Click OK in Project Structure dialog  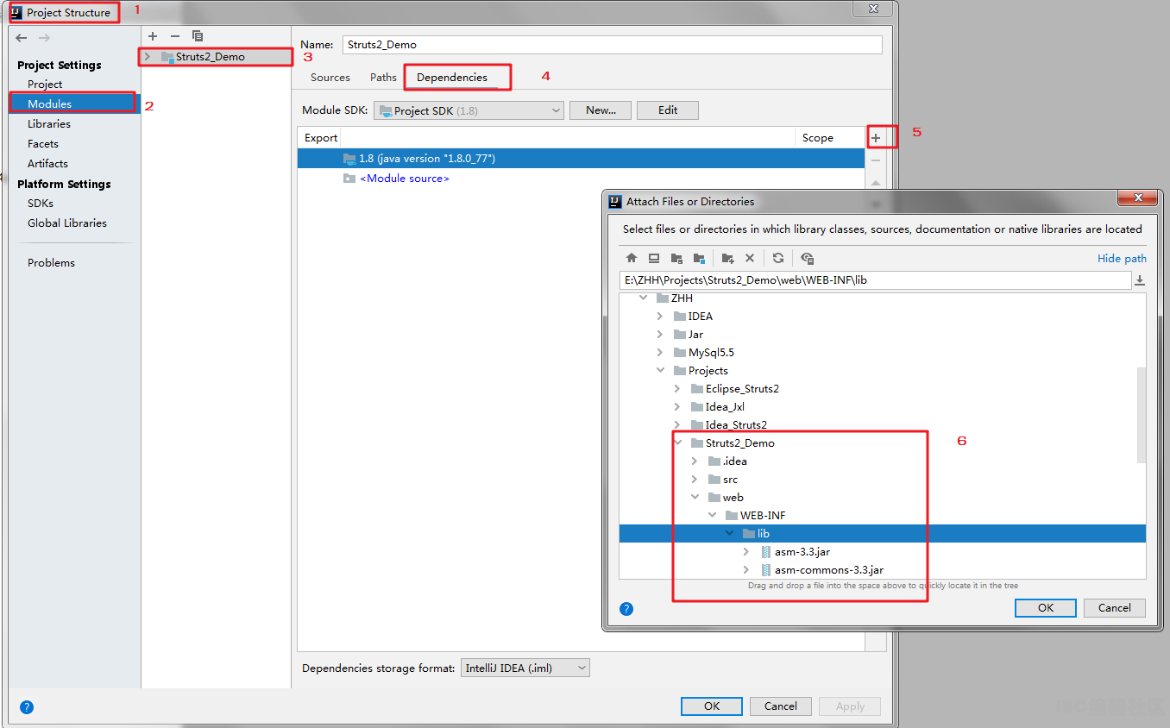coord(712,706)
